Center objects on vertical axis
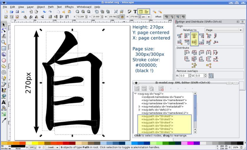Screen dimensions: 247x150 coord(194,36)
